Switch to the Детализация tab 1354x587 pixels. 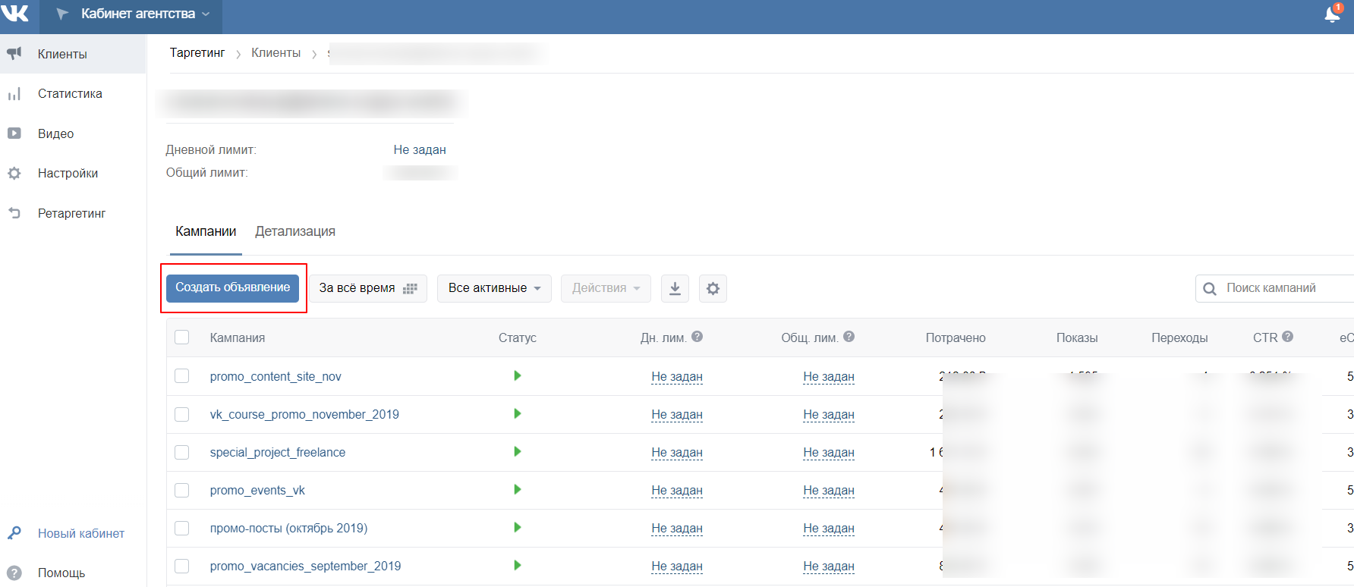tap(294, 231)
